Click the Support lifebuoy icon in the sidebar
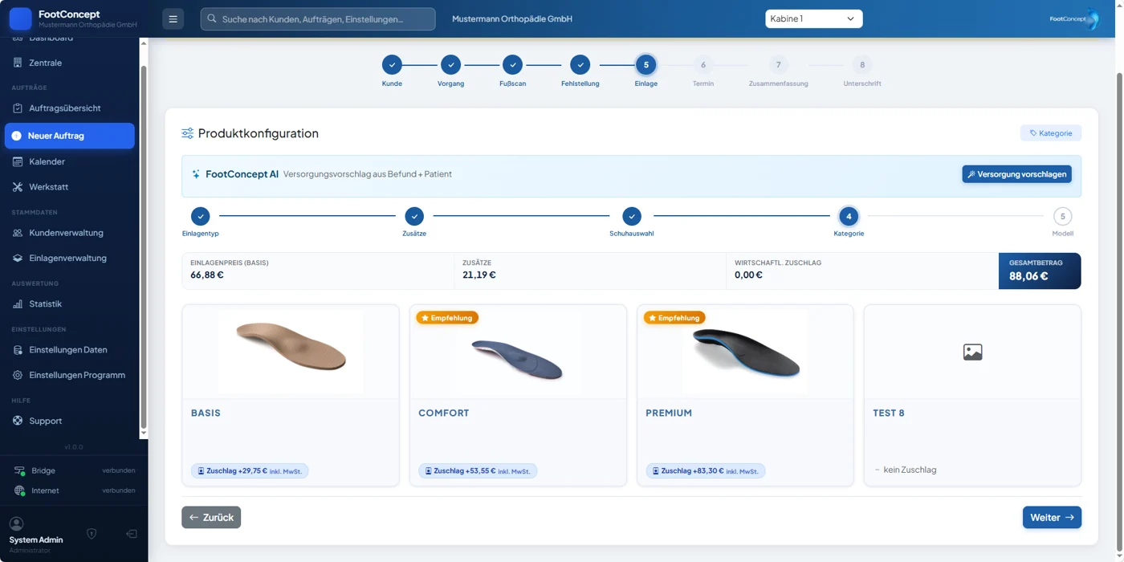This screenshot has height=562, width=1124. pos(18,421)
